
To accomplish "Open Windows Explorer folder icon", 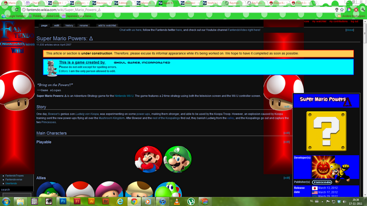I will (x=20, y=201).
